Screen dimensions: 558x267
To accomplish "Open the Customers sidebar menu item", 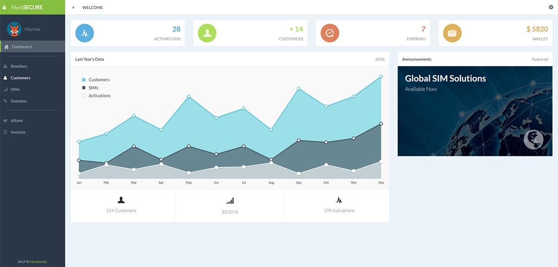I will coord(33,78).
